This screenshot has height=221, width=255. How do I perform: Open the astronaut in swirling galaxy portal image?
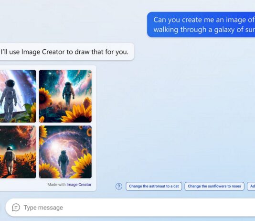click(65, 152)
